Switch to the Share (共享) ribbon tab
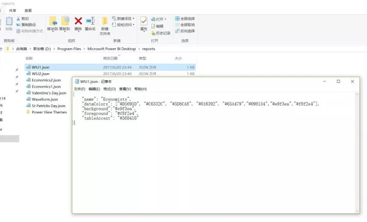Image resolution: width=367 pixels, height=222 pixels. point(13,11)
